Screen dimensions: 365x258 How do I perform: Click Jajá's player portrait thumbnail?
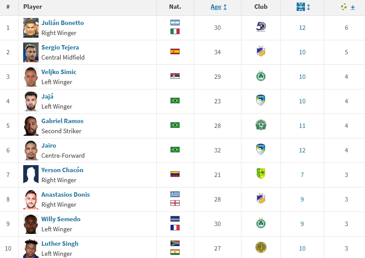point(31,102)
